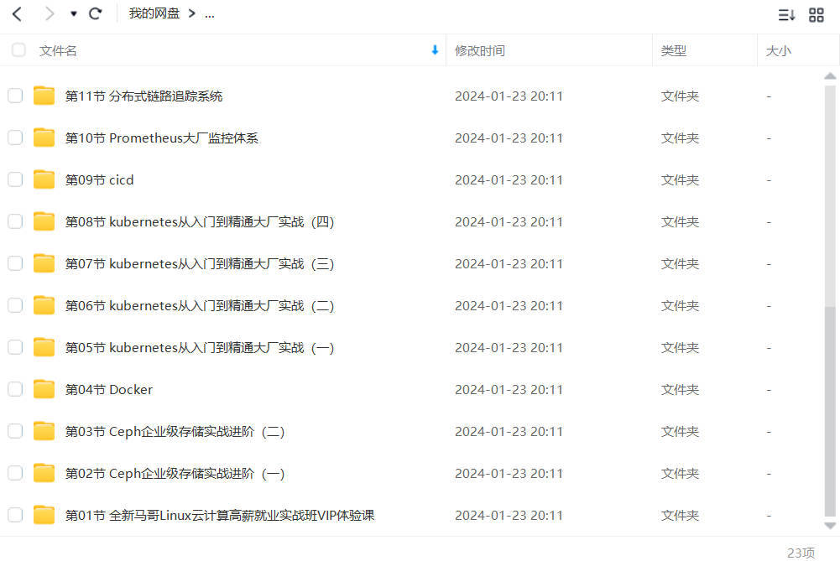Open 第03节 Ceph企业级存储实战进阶 (二)
Screen dimensions: 840x561
click(x=175, y=432)
